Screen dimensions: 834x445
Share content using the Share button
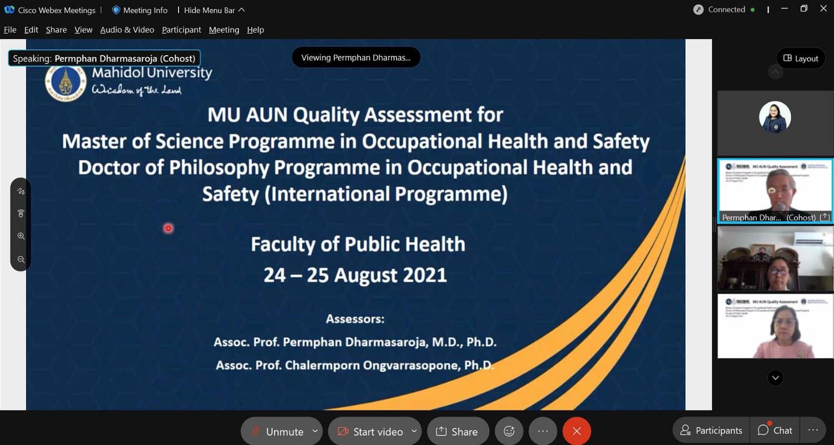(x=458, y=431)
